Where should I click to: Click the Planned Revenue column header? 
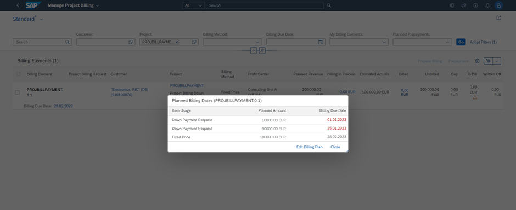pyautogui.click(x=308, y=74)
